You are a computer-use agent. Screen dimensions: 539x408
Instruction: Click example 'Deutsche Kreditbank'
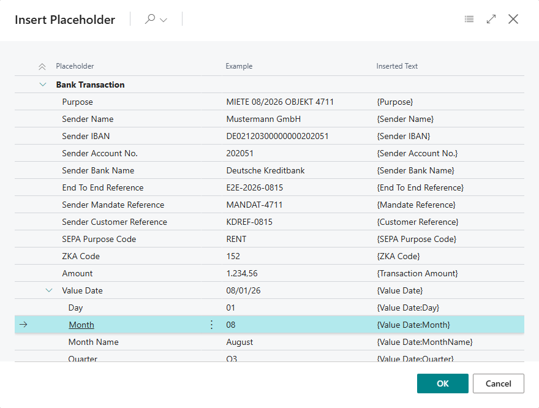pos(265,170)
